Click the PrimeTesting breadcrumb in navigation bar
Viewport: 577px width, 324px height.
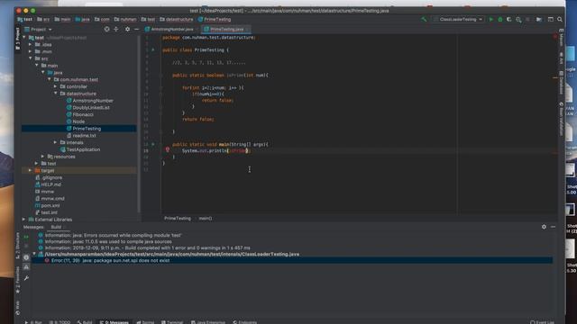pos(215,20)
